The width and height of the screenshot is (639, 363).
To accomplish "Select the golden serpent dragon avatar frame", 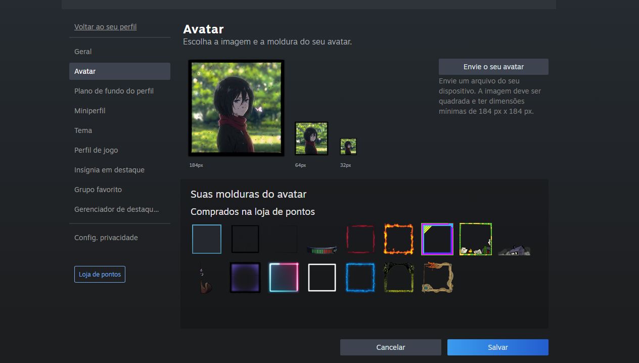I will tap(437, 278).
